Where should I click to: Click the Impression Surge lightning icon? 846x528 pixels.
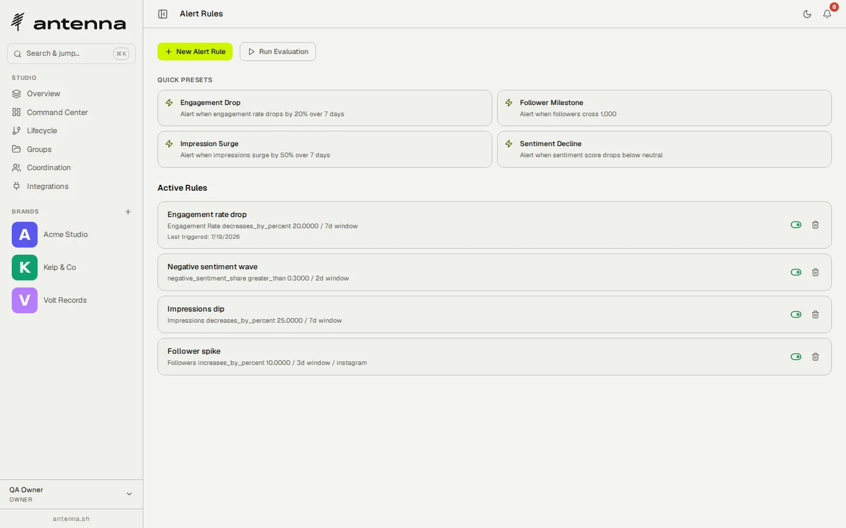coord(169,144)
